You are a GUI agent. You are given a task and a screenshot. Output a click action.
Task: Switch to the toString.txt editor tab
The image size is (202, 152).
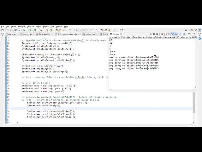26,34
